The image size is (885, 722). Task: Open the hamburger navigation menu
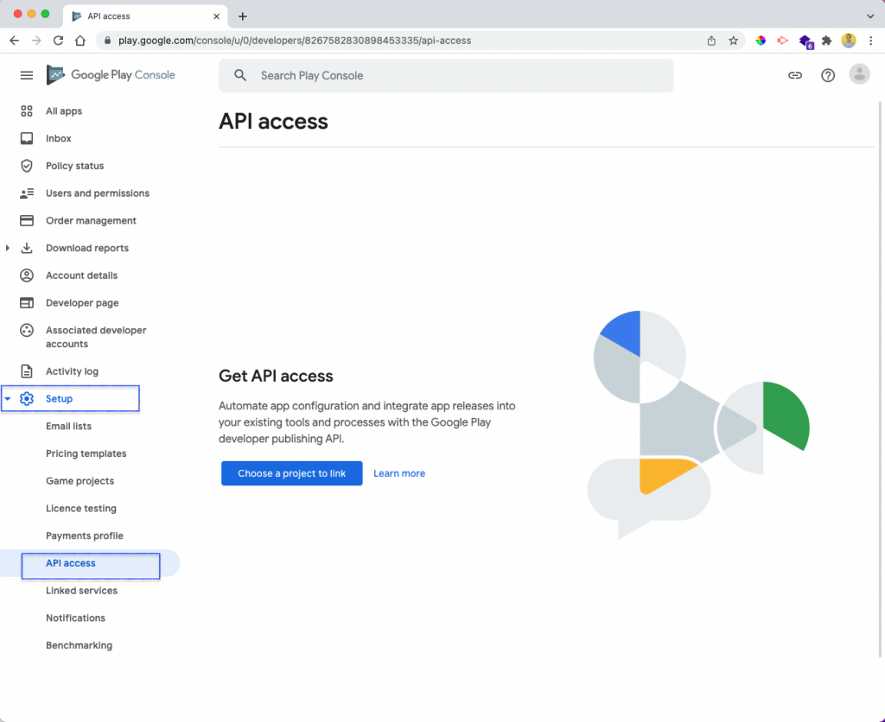click(x=27, y=75)
